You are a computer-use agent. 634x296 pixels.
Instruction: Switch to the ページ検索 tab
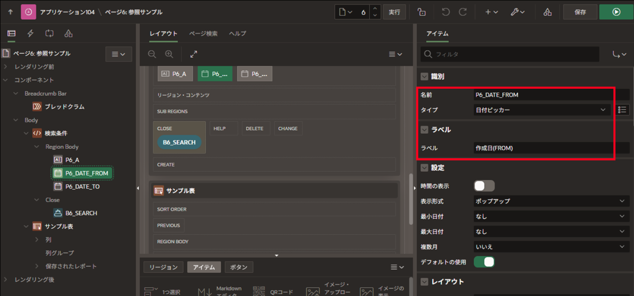tap(203, 33)
